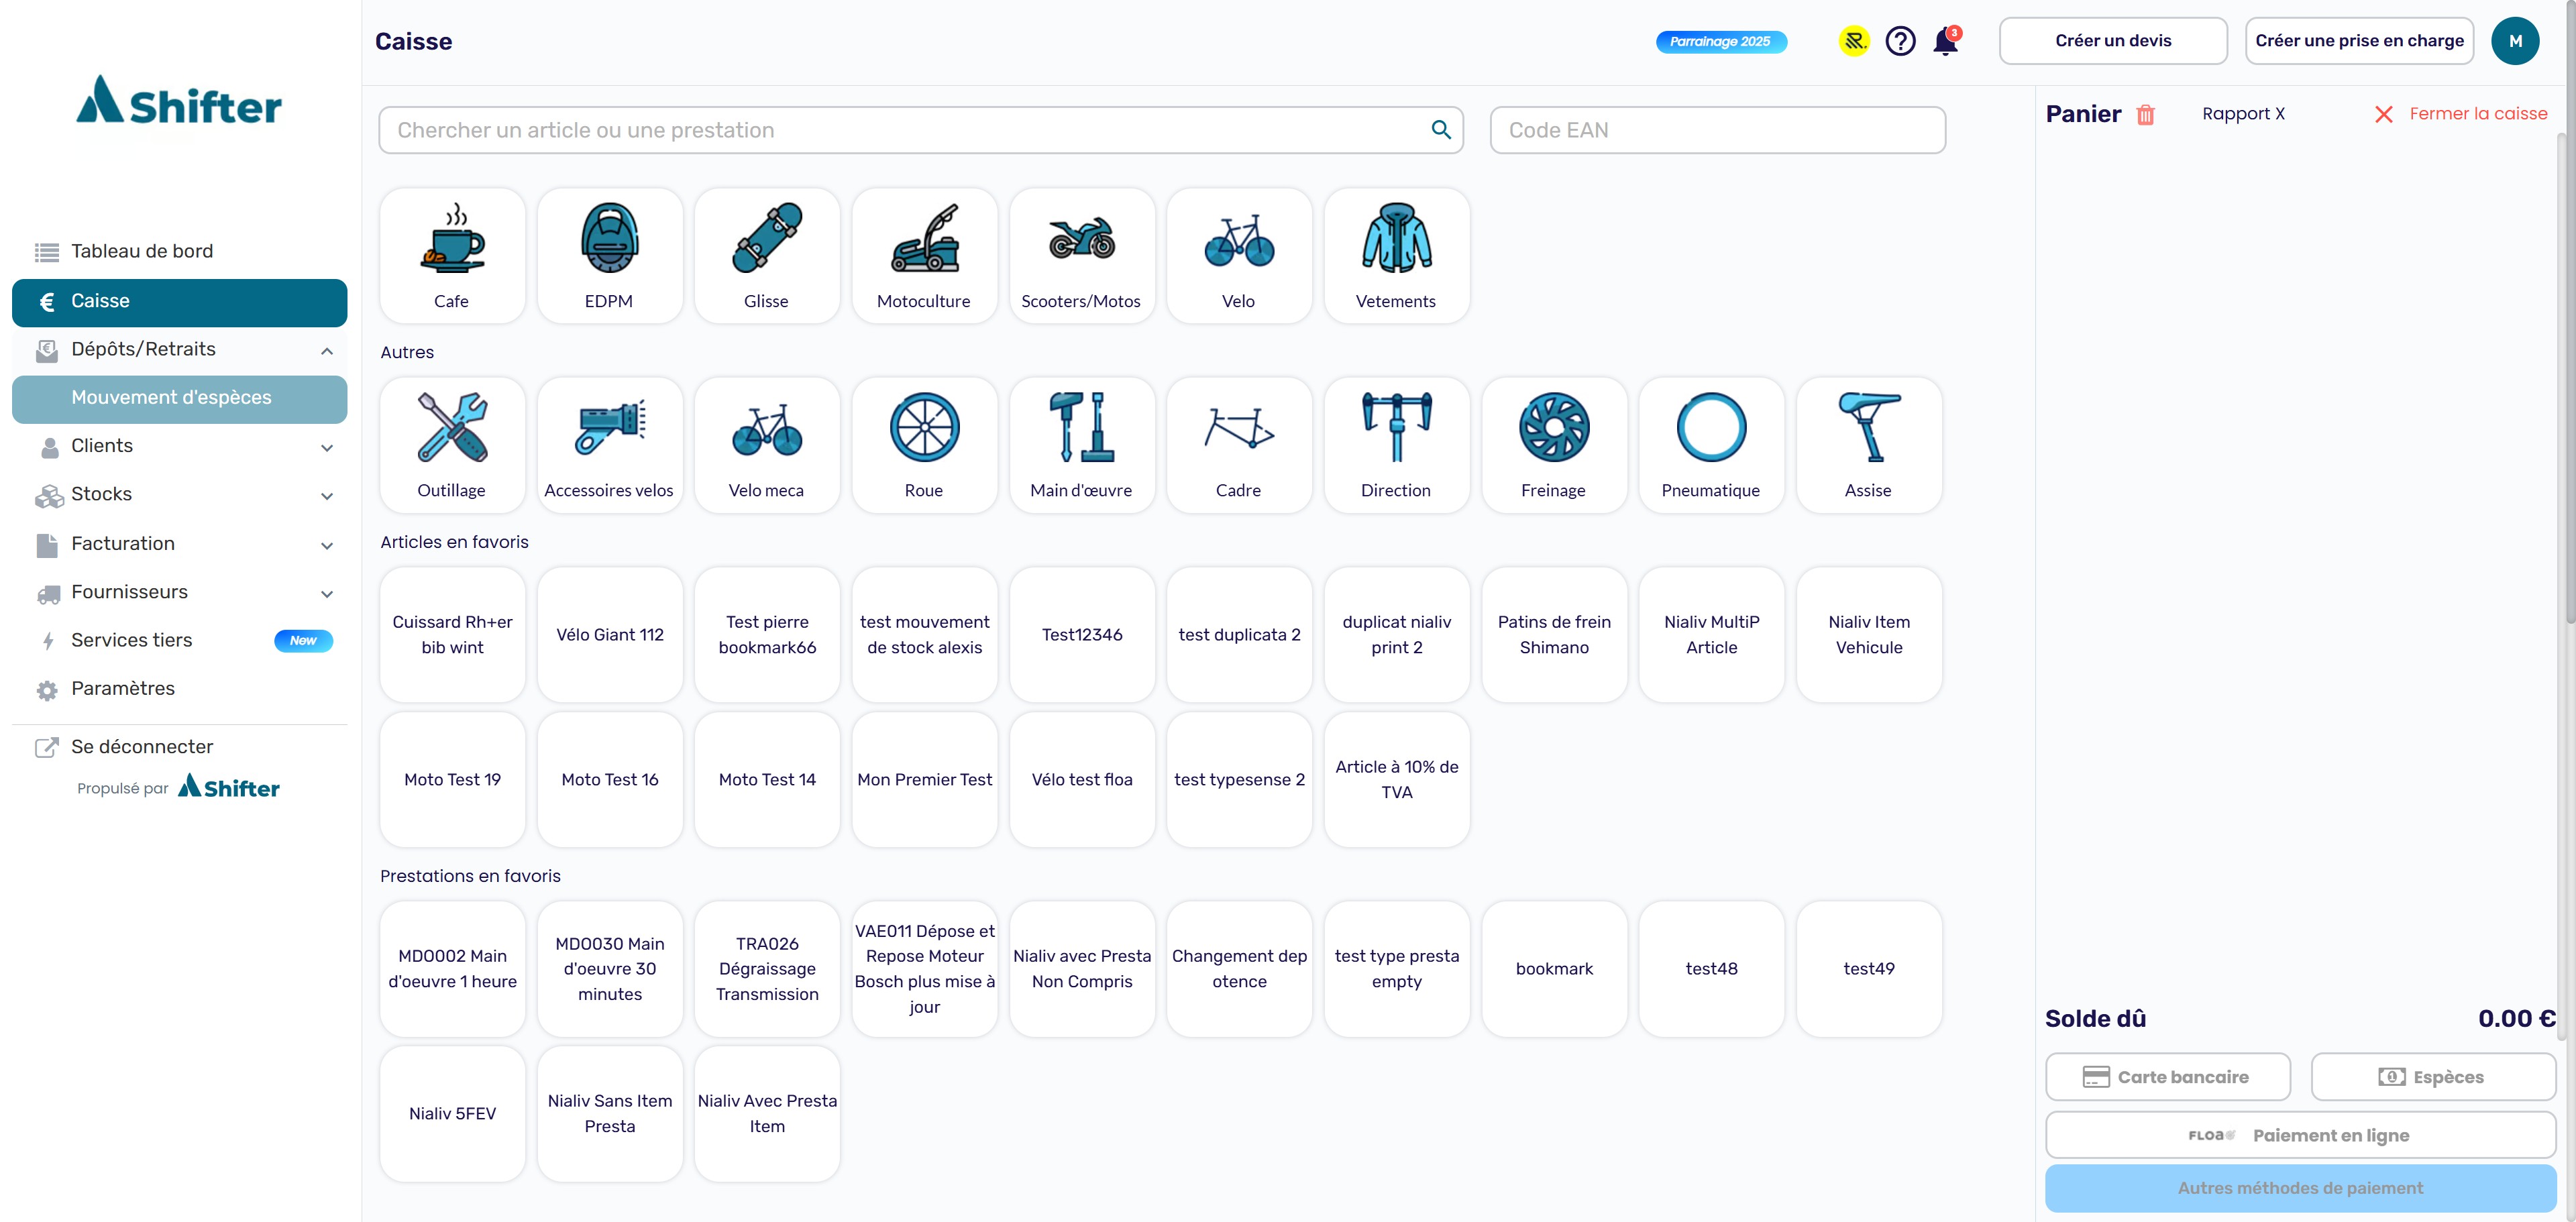This screenshot has width=2576, height=1222.
Task: Choose the Freinage brake category
Action: [1554, 445]
